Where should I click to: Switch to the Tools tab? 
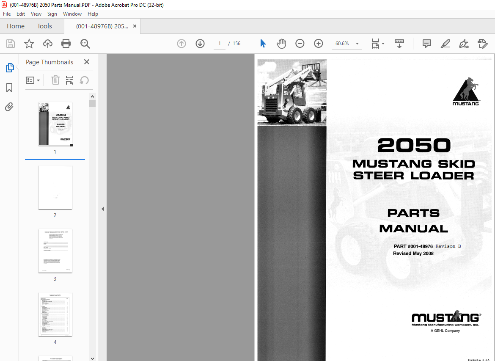coord(44,26)
